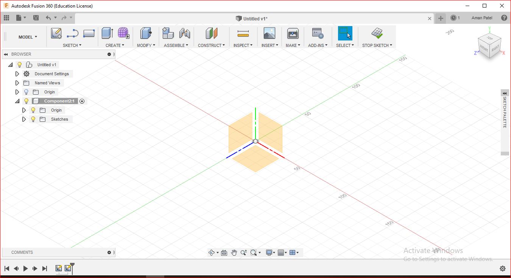Open the Help question mark icon
This screenshot has width=511, height=278.
[x=504, y=18]
